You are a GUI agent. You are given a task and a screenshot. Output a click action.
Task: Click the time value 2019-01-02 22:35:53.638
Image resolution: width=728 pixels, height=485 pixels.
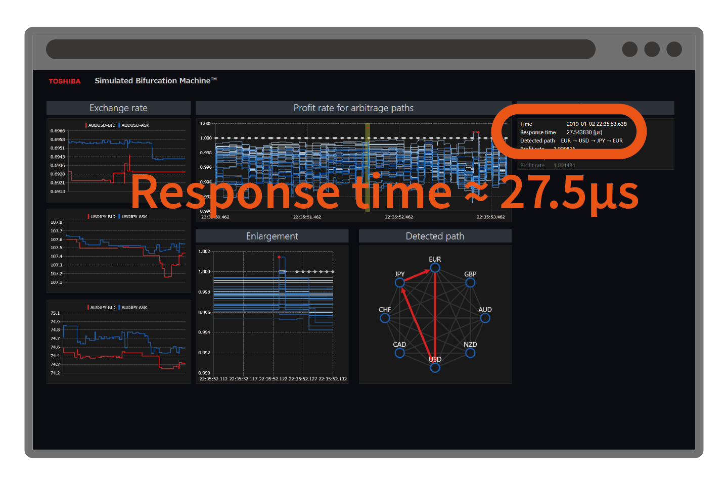tap(597, 124)
